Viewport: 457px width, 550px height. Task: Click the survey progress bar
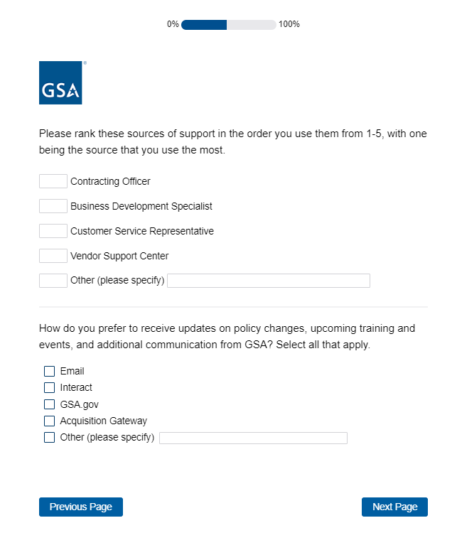coord(228,25)
